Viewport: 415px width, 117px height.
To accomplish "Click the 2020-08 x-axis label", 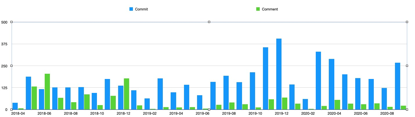I will [x=387, y=114].
